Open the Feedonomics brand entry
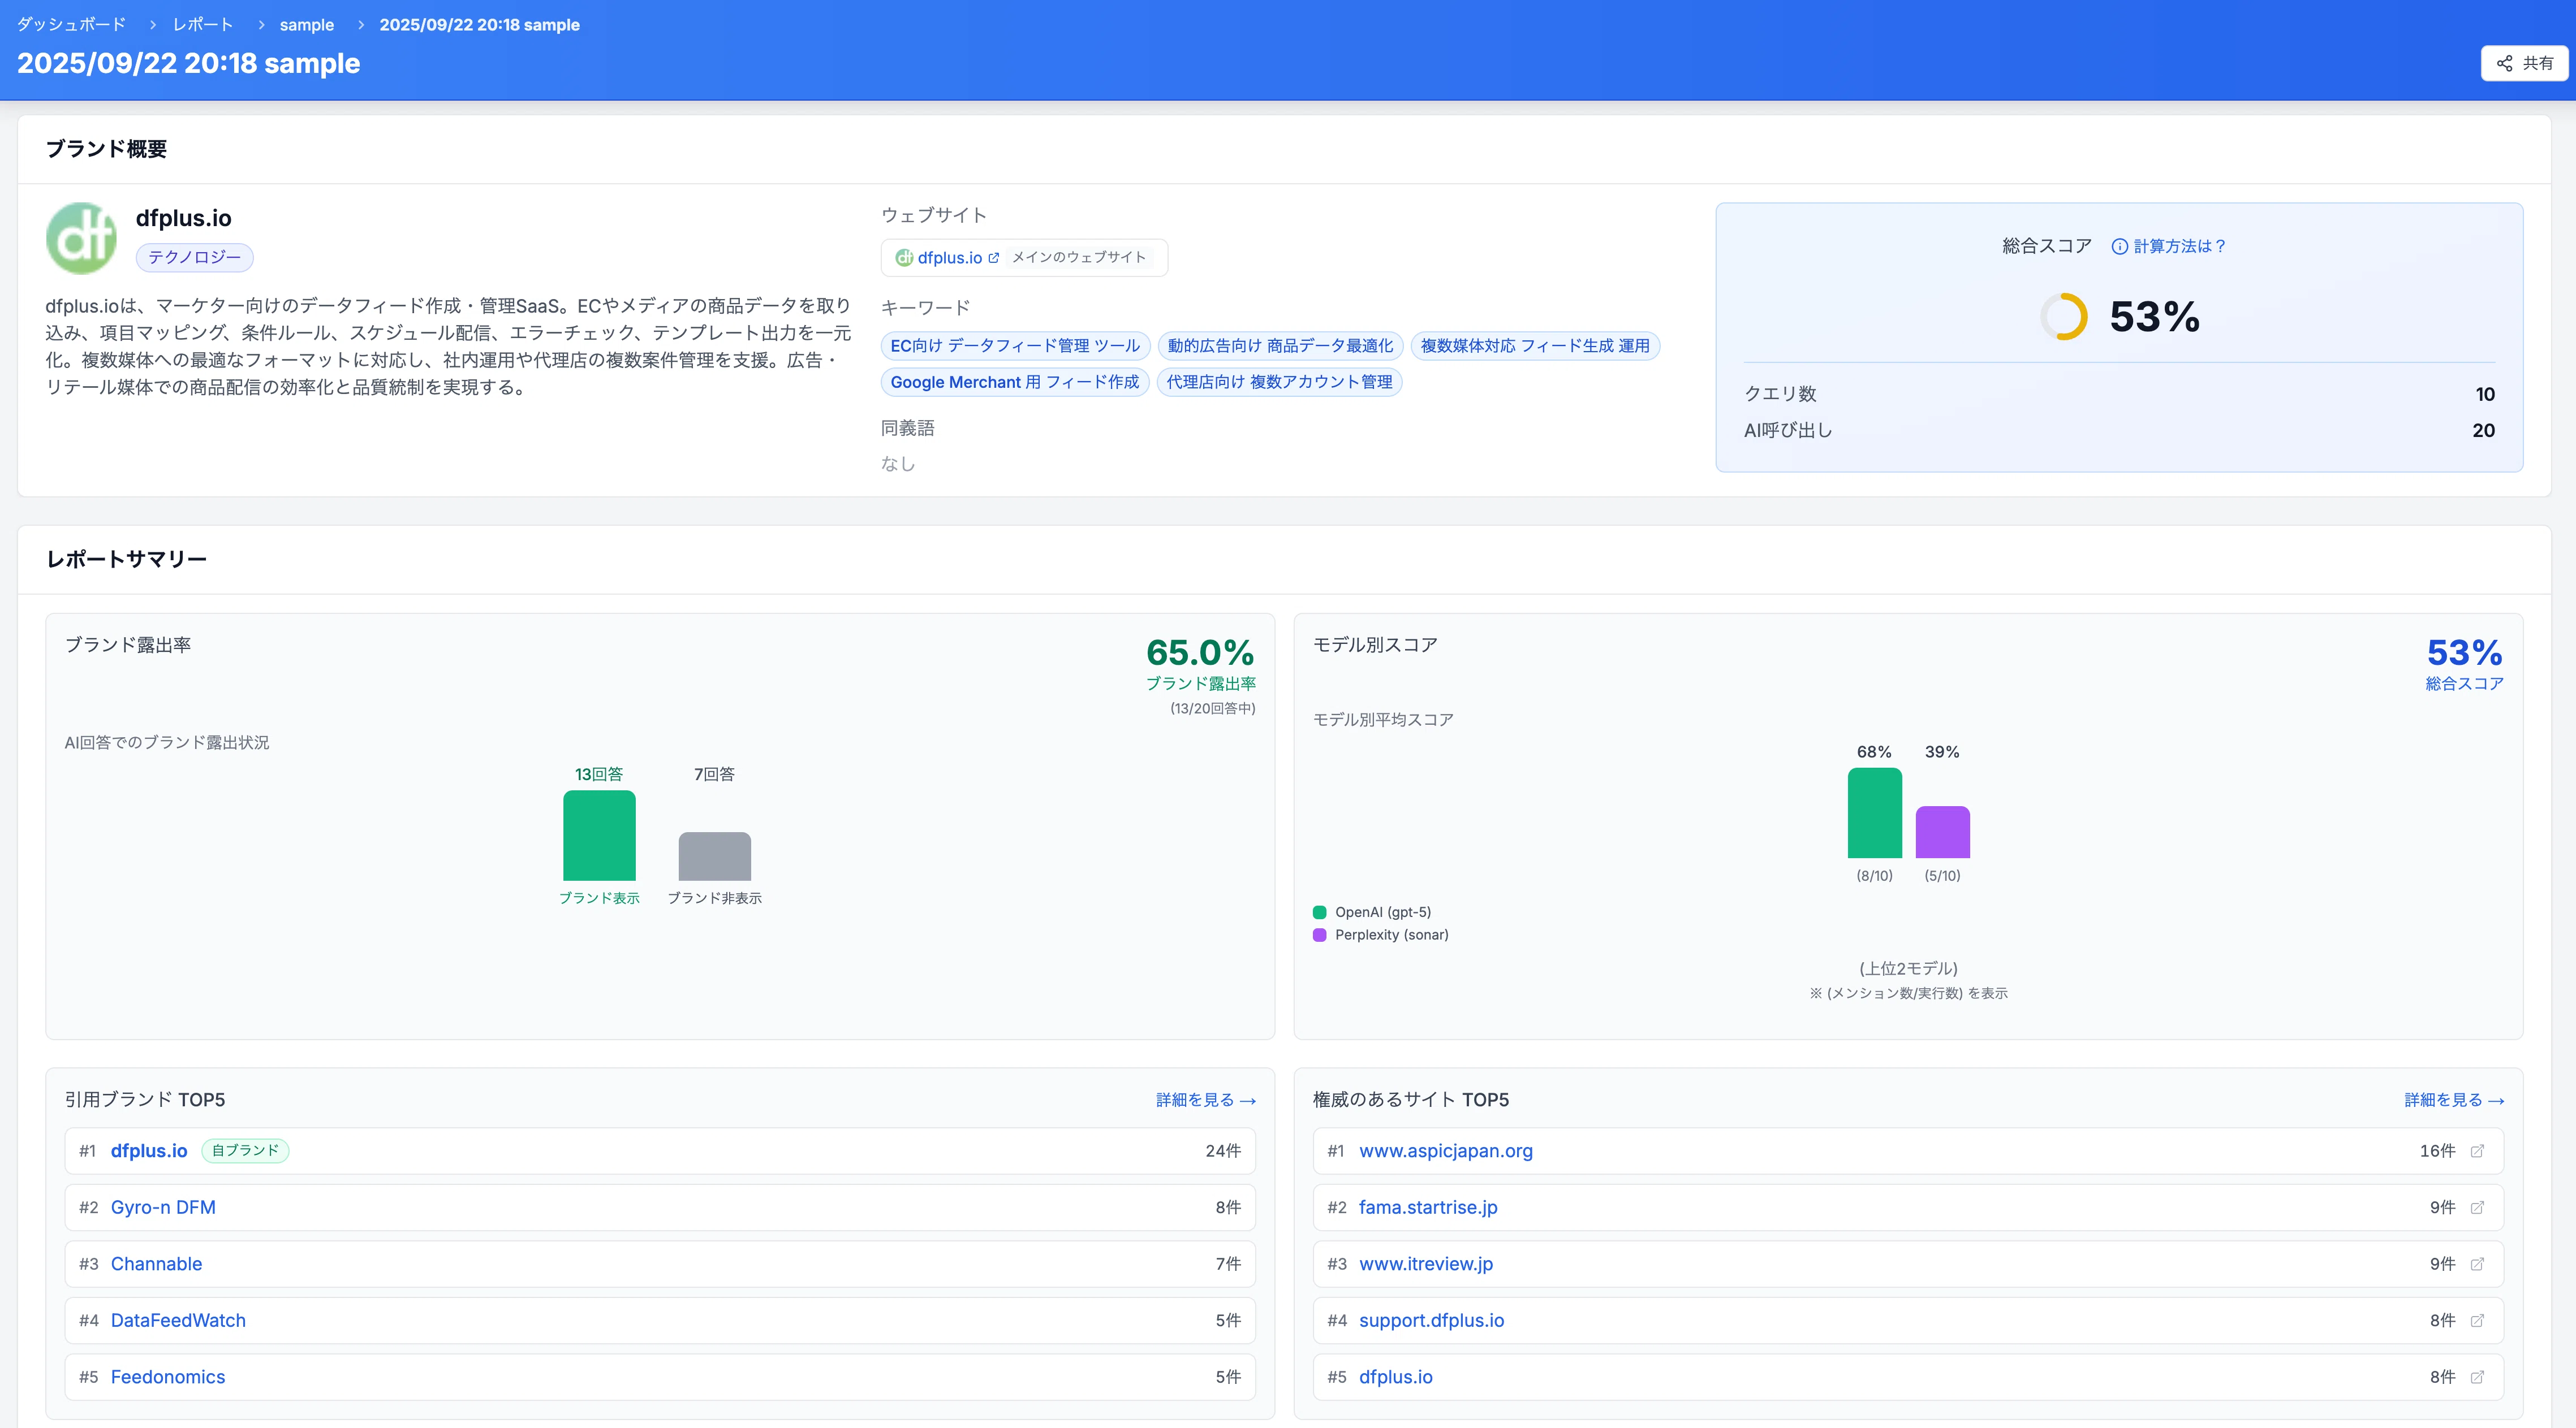Viewport: 2576px width, 1428px height. point(168,1377)
